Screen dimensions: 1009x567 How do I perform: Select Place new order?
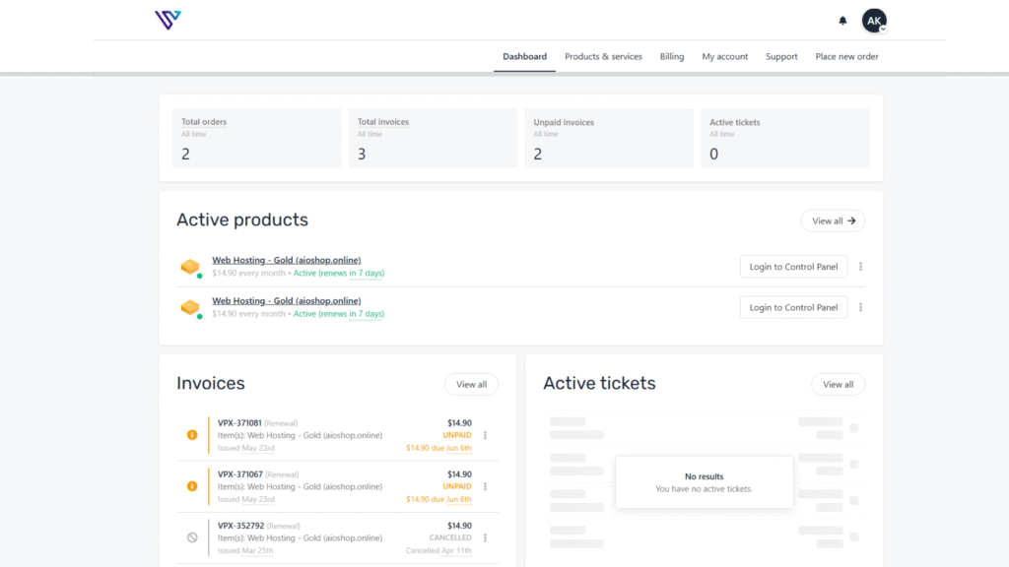point(845,57)
